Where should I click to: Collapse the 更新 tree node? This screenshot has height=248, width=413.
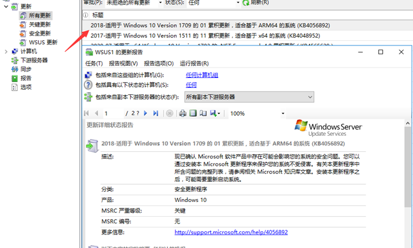click(6, 6)
